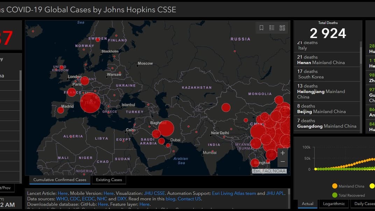Switch to Cumulative Confirmed Cases tab
Screen dimensions: 375x211
(x=60, y=180)
